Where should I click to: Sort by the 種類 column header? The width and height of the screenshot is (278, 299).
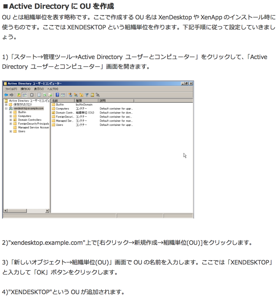86,100
